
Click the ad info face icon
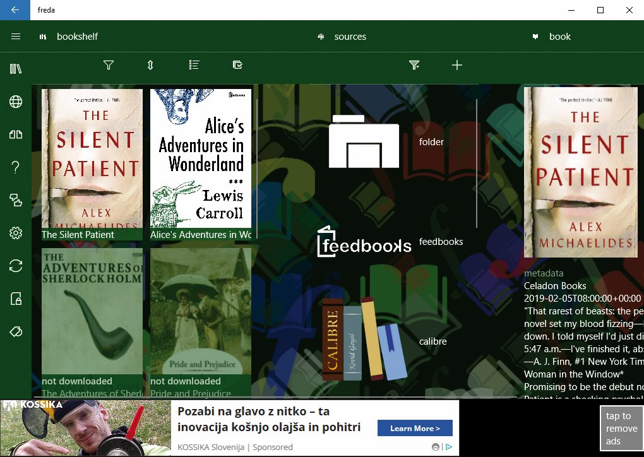(x=436, y=447)
